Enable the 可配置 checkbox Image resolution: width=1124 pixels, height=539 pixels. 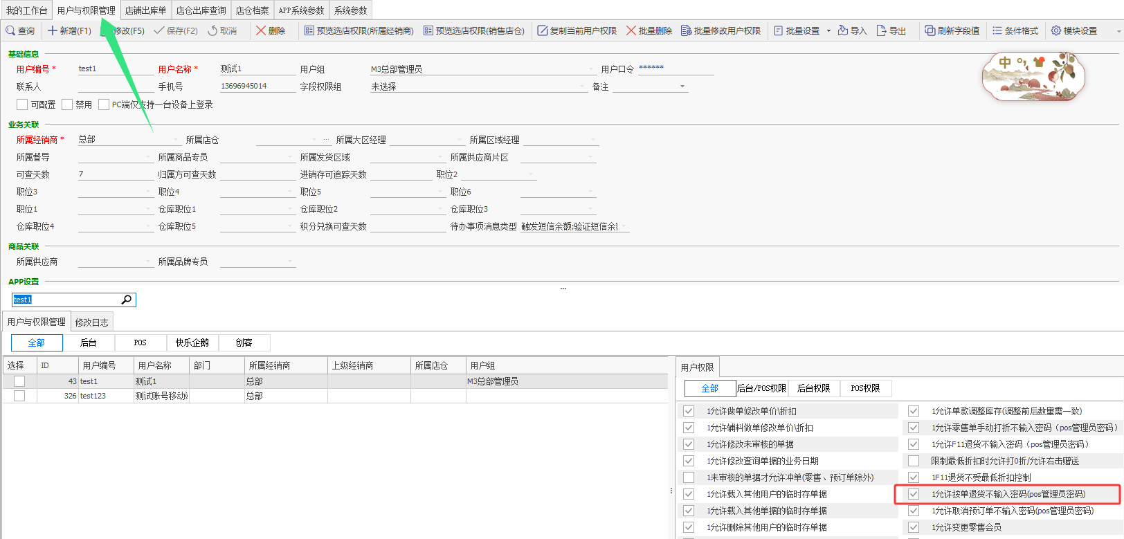pos(22,104)
